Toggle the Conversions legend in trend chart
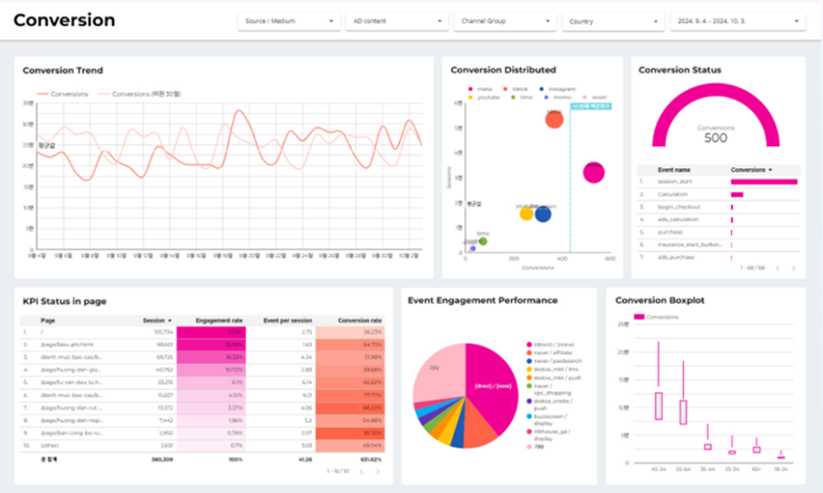 [62, 94]
